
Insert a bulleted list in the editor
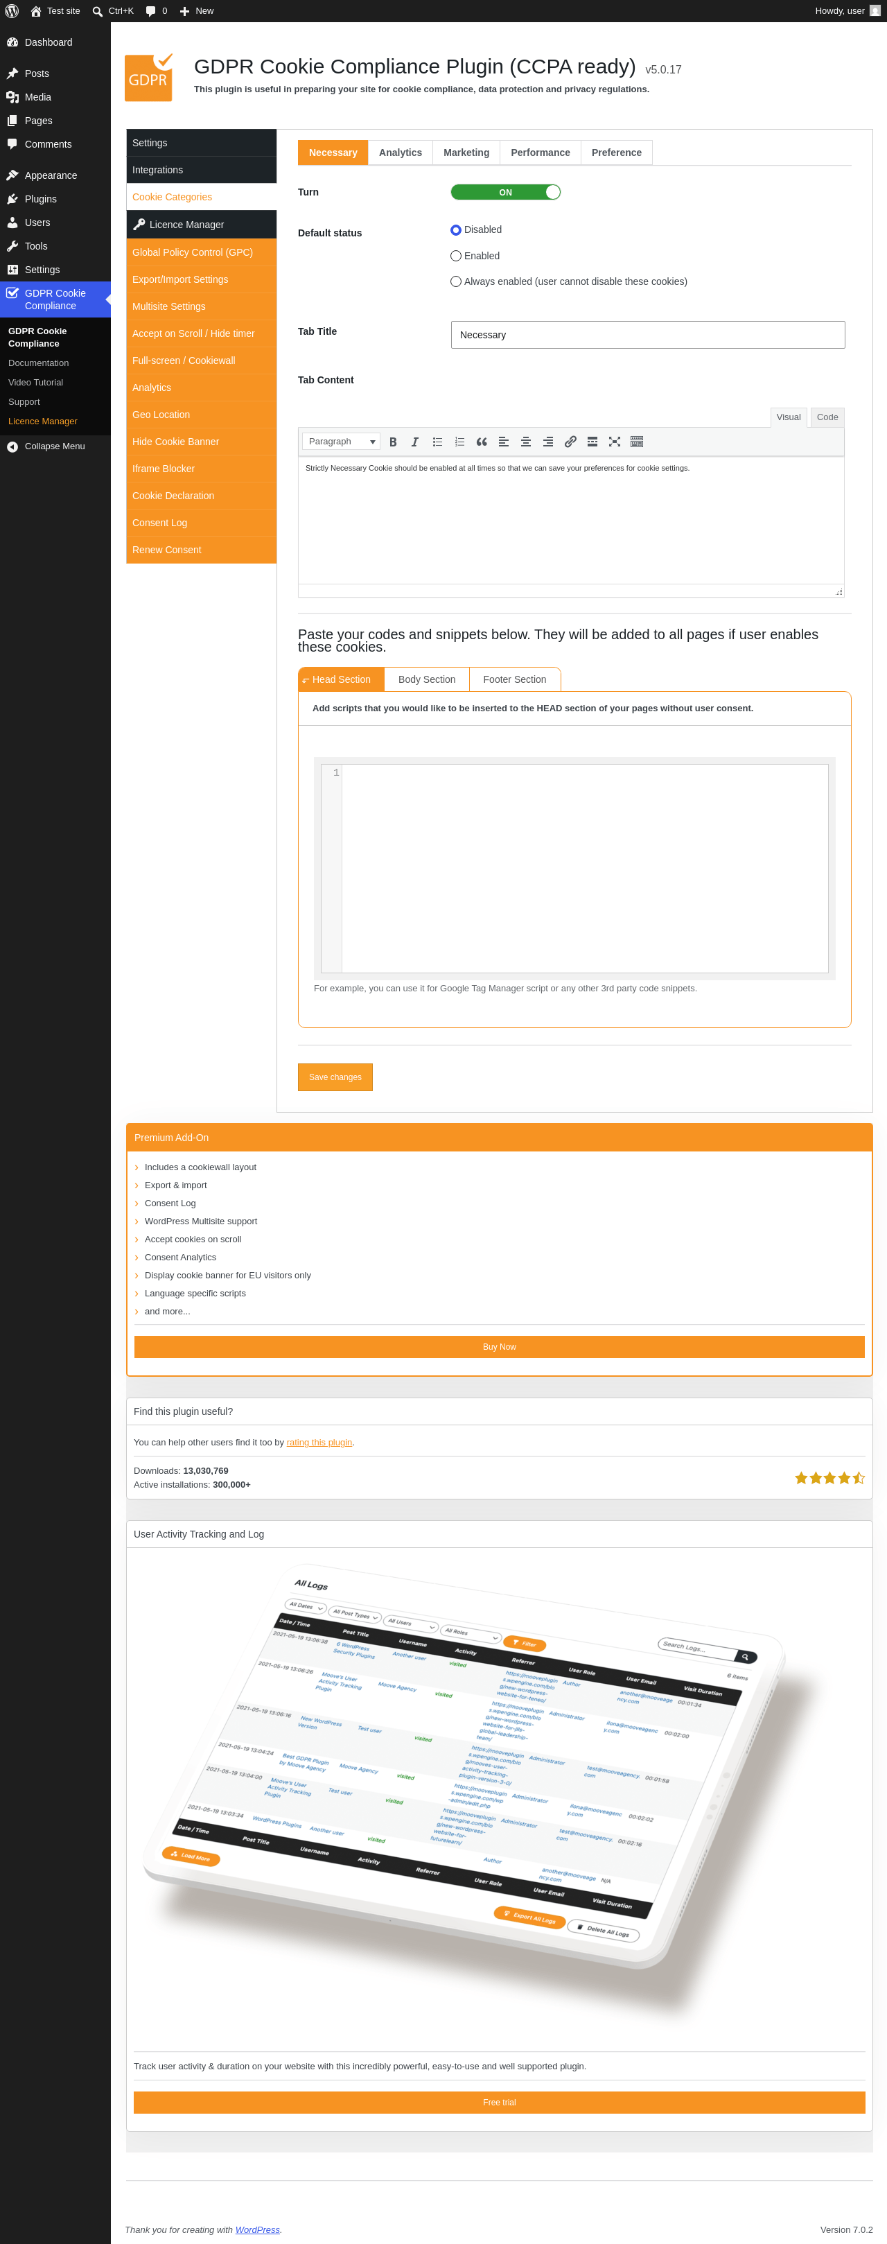(438, 442)
